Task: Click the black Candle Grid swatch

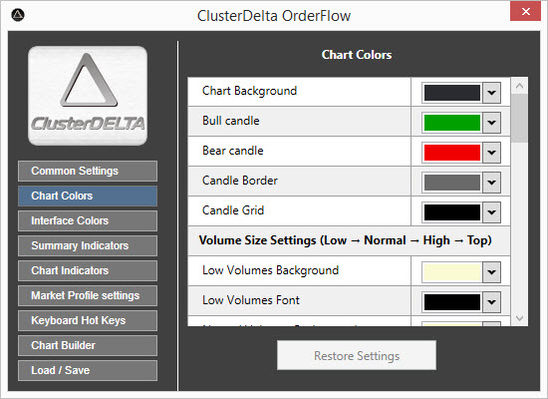Action: [452, 212]
